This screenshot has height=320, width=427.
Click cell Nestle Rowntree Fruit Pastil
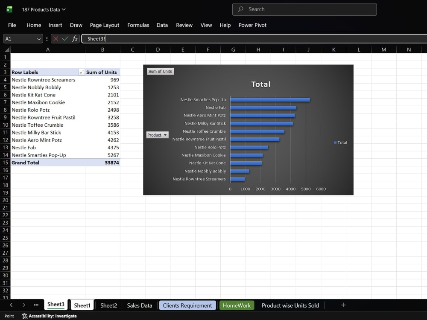48,118
